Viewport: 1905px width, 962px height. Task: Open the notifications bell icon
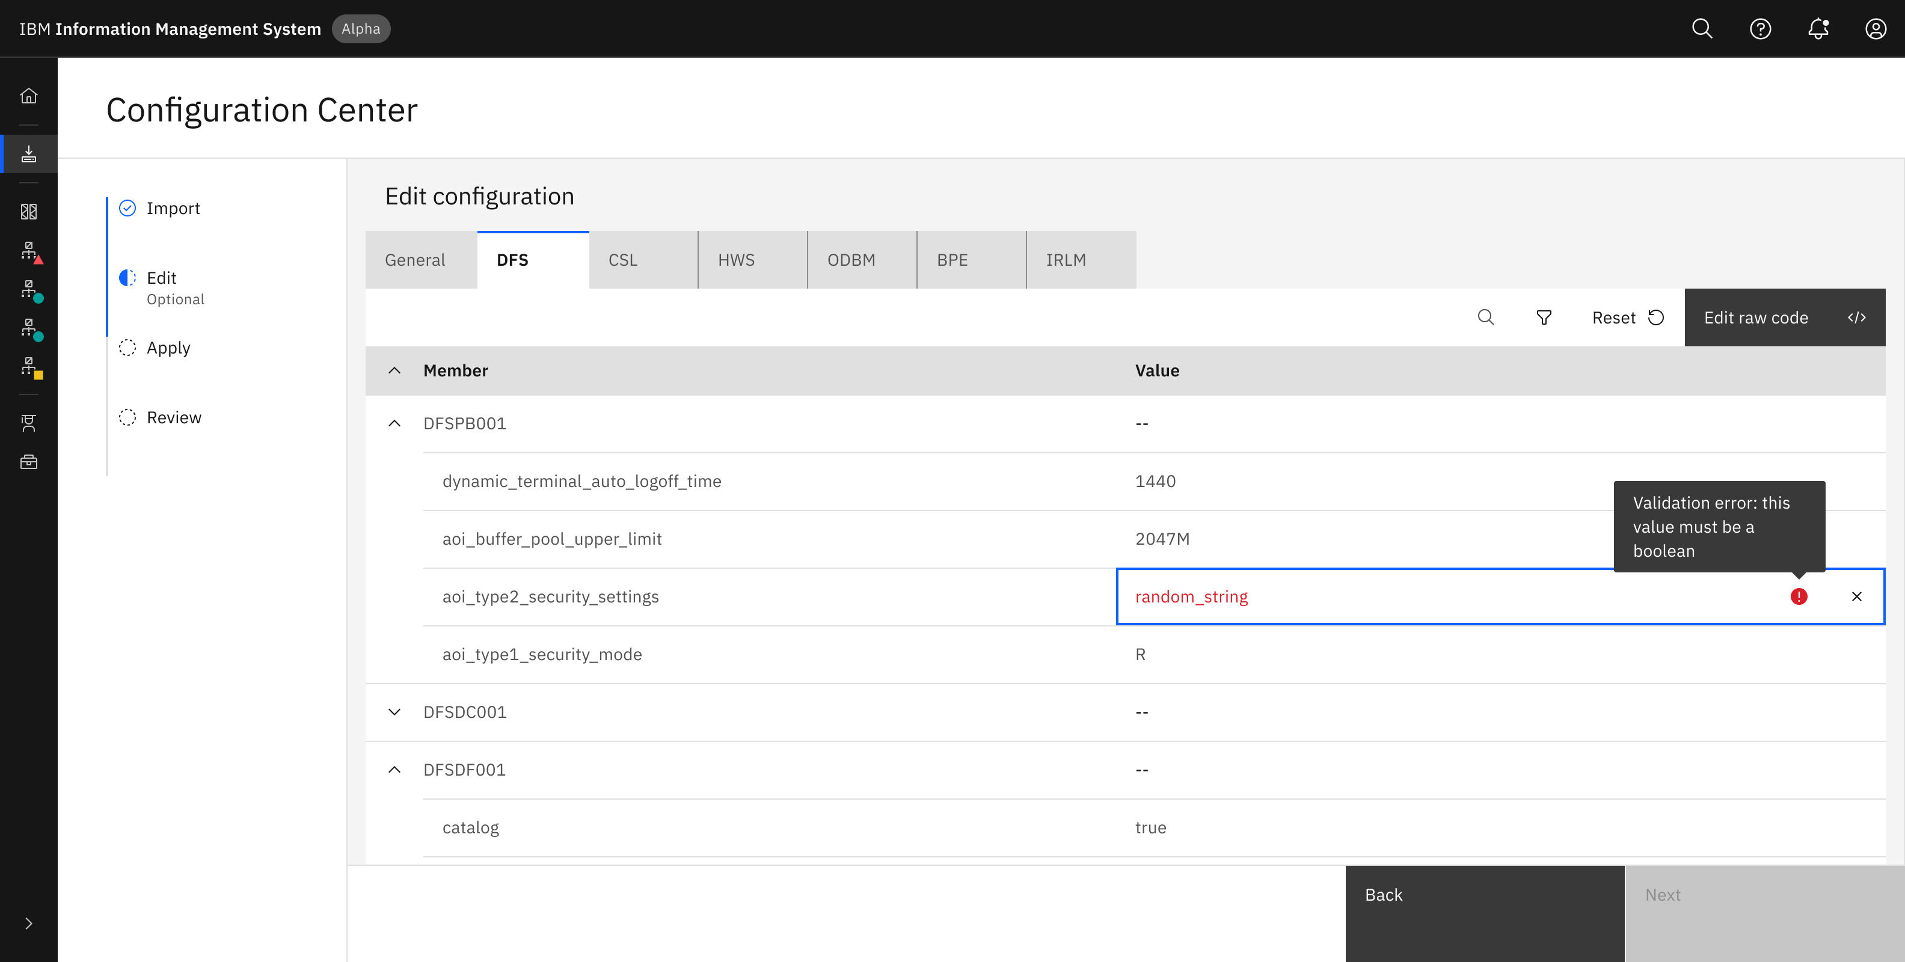coord(1818,29)
